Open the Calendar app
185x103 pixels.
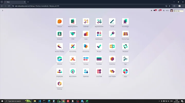(86, 21)
